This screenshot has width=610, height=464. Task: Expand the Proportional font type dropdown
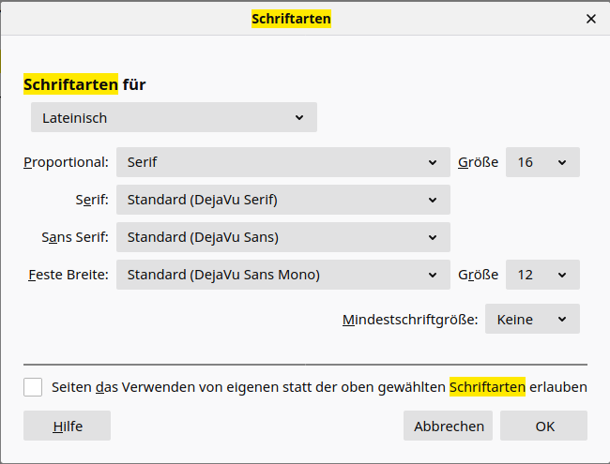(x=282, y=162)
